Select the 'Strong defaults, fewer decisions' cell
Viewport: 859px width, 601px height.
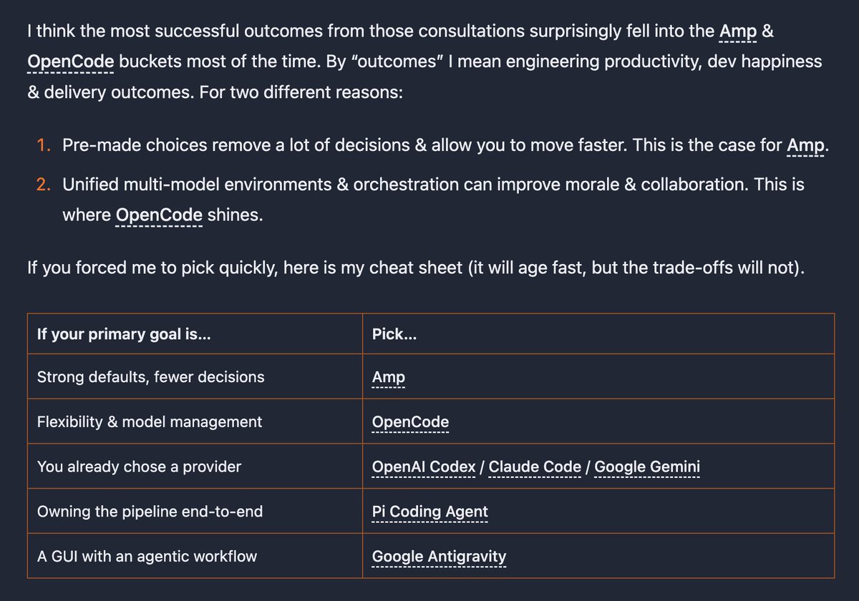(195, 376)
